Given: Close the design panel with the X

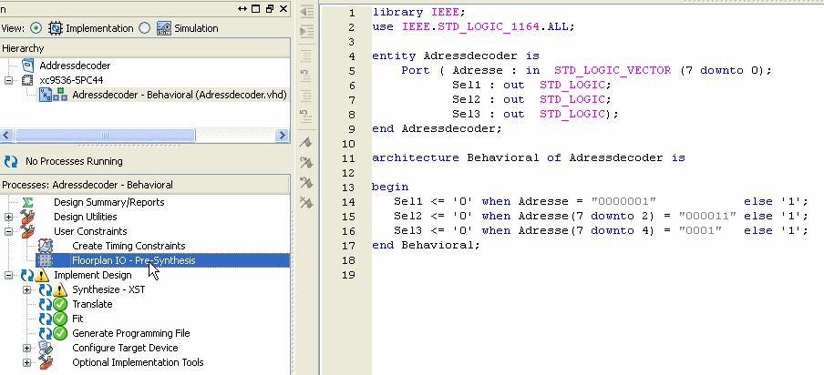Looking at the screenshot, I should [x=283, y=8].
